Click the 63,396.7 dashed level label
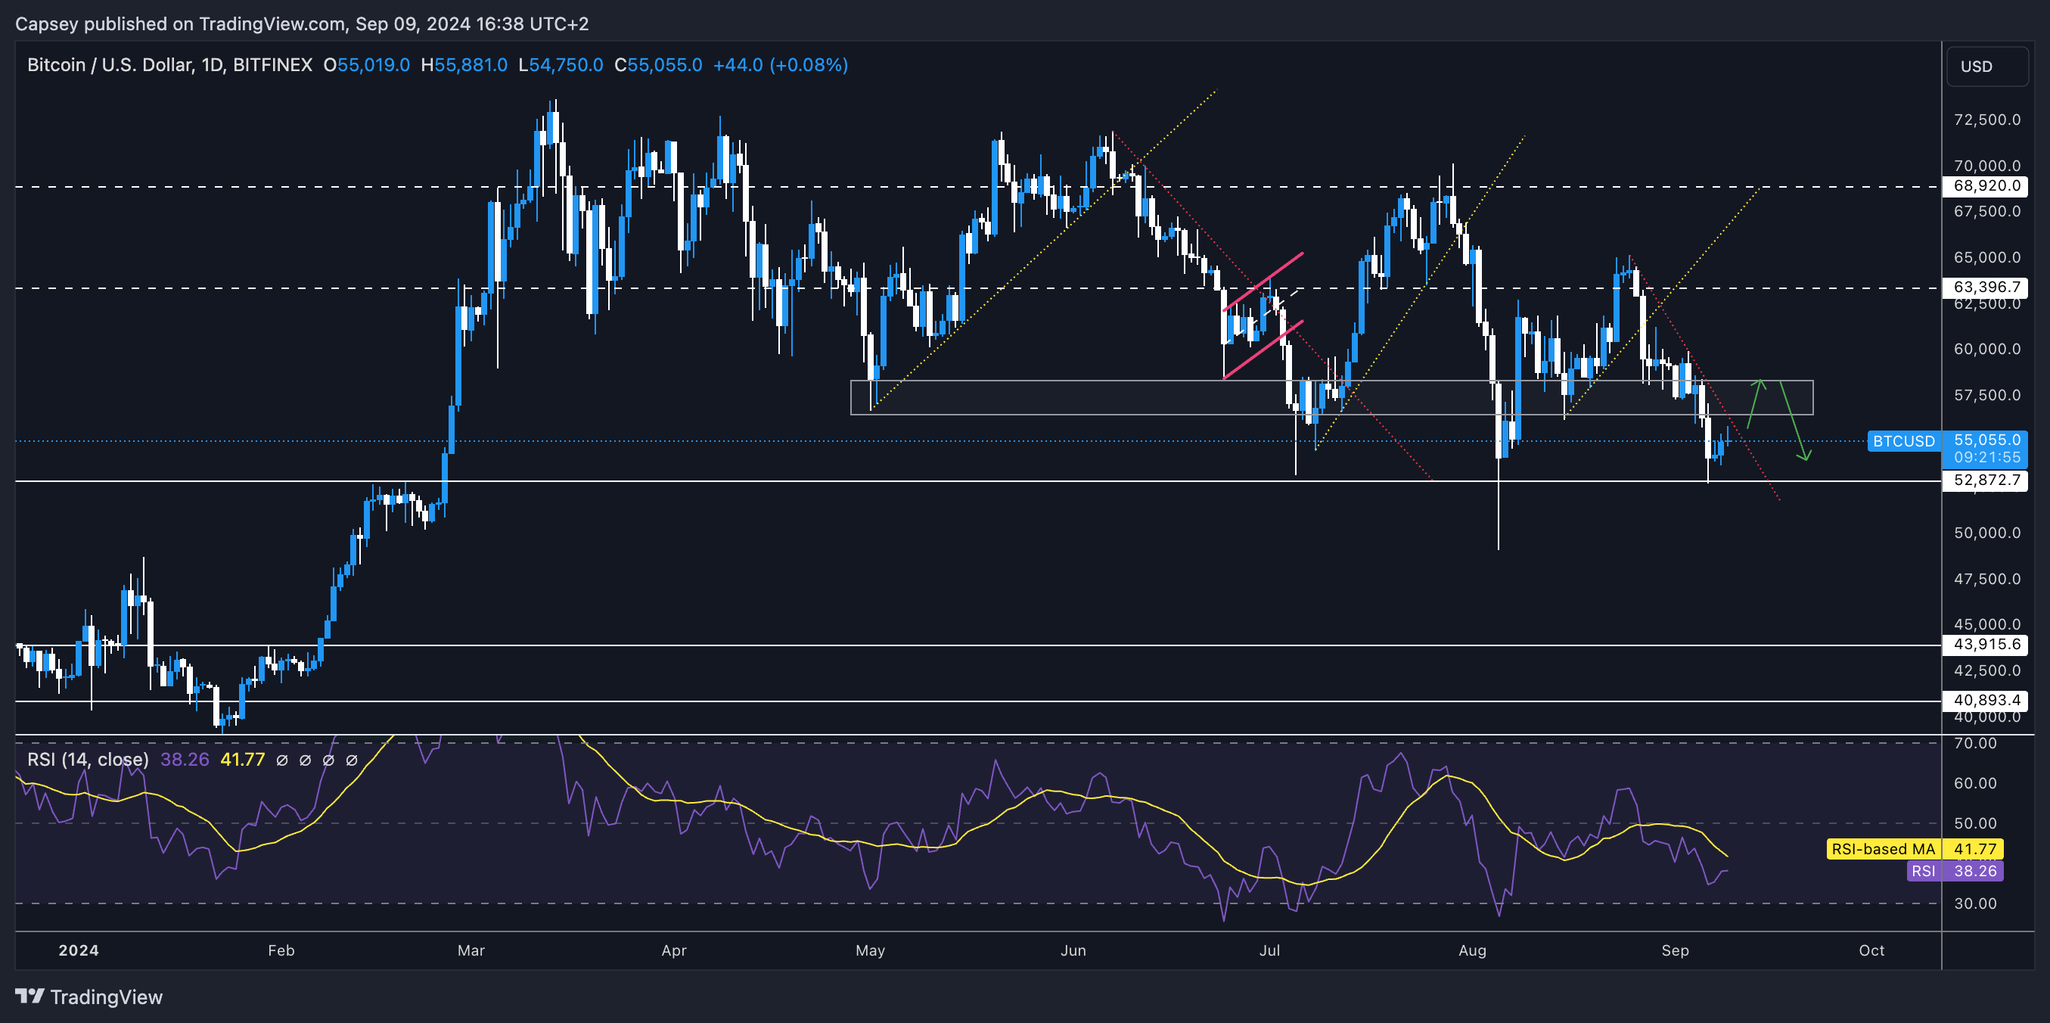This screenshot has height=1023, width=2050. point(1986,288)
